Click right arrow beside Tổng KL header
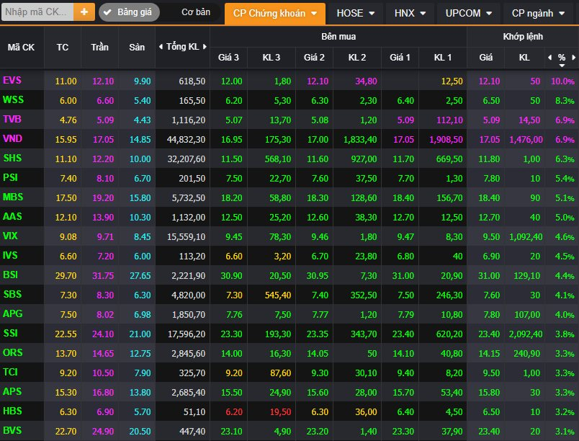This screenshot has width=579, height=441. coord(205,47)
